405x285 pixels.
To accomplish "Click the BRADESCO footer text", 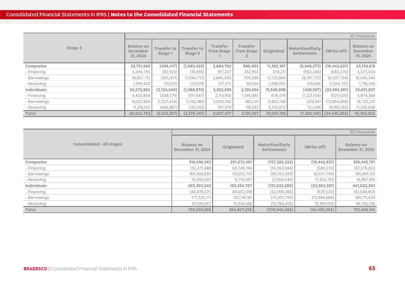I will tap(35, 269).
